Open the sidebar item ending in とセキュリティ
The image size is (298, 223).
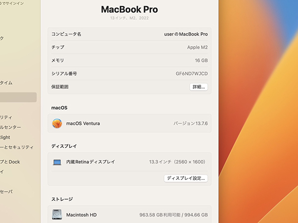point(17,147)
